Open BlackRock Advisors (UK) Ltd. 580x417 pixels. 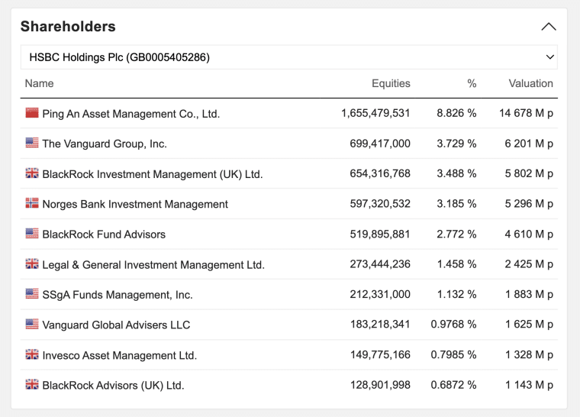coord(113,386)
